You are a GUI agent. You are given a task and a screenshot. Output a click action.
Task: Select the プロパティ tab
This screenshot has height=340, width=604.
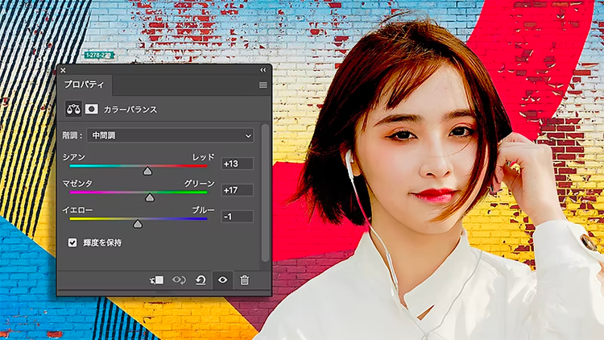coord(85,85)
